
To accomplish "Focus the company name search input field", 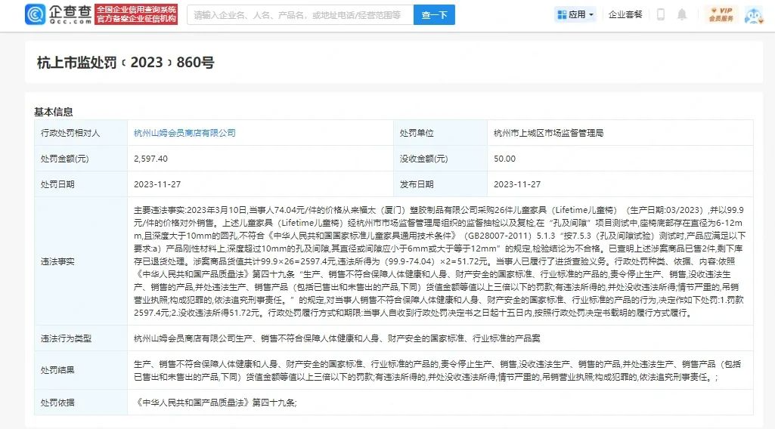I will 299,14.
